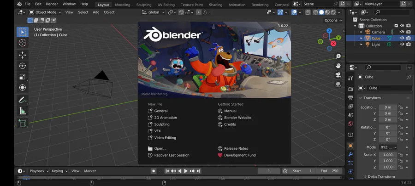Toggle auto keying record button

154,171
